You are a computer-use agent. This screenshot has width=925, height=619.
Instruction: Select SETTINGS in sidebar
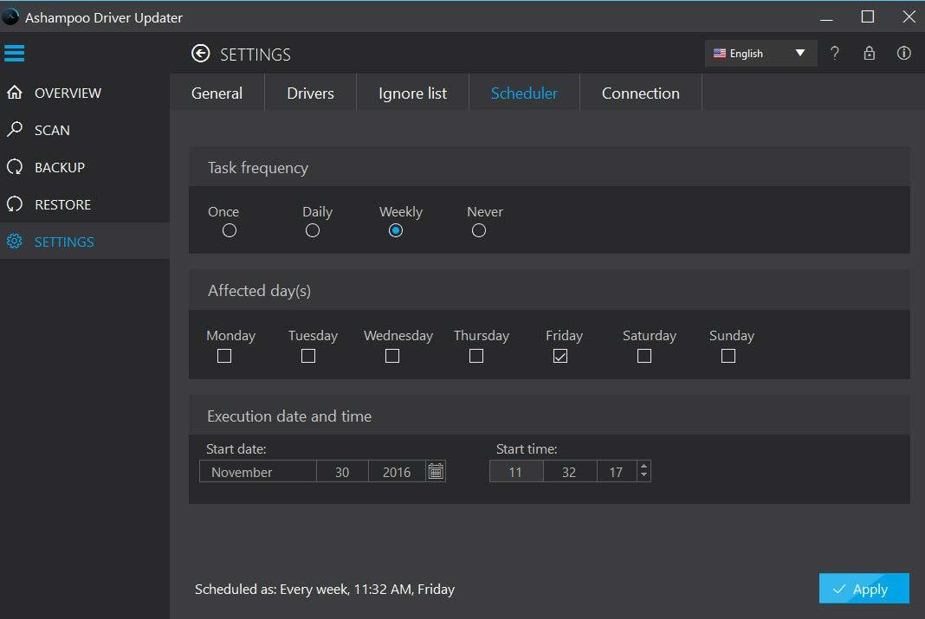coord(85,242)
